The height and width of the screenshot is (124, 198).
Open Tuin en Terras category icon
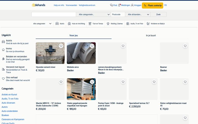pyautogui.click(x=90, y=23)
